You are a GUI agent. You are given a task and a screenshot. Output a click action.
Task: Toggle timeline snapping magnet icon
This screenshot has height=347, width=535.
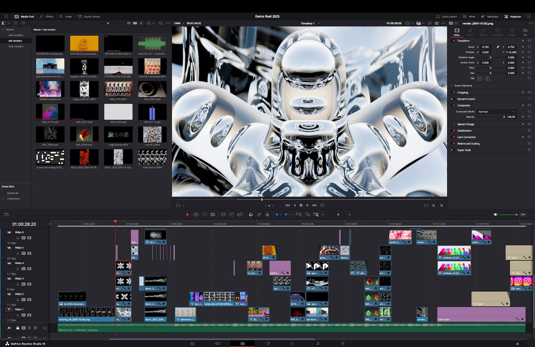[251, 215]
